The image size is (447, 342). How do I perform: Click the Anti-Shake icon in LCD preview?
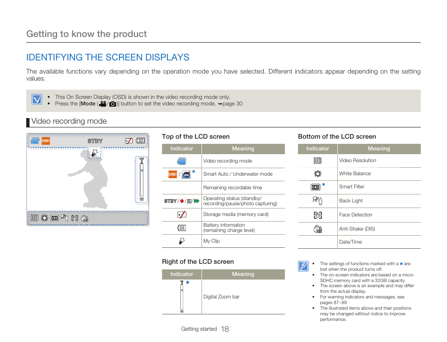coord(85,218)
